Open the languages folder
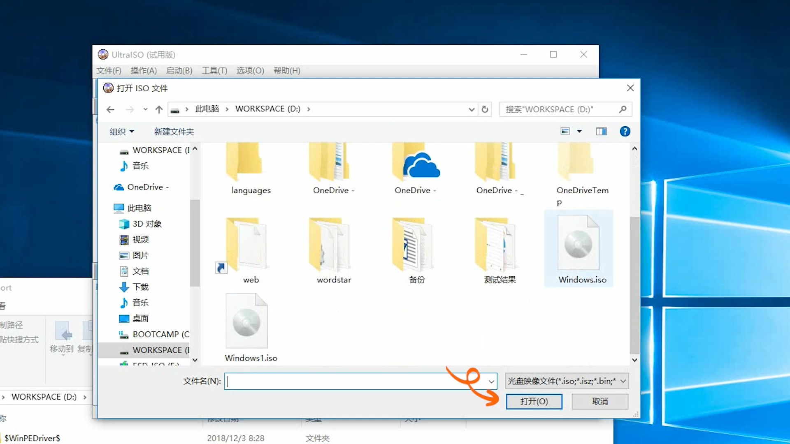The image size is (790, 444). coord(251,169)
